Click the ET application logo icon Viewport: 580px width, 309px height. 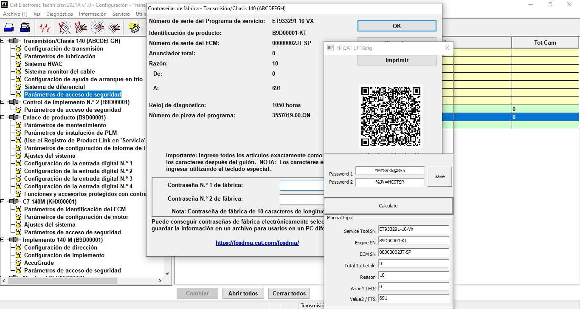[x=5, y=5]
